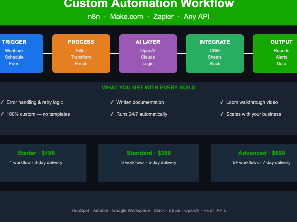Screen dimensions: 297x222
Task: Click the WHAT YOU GET WITH EVERY BUILD heading
Action: (x=149, y=88)
